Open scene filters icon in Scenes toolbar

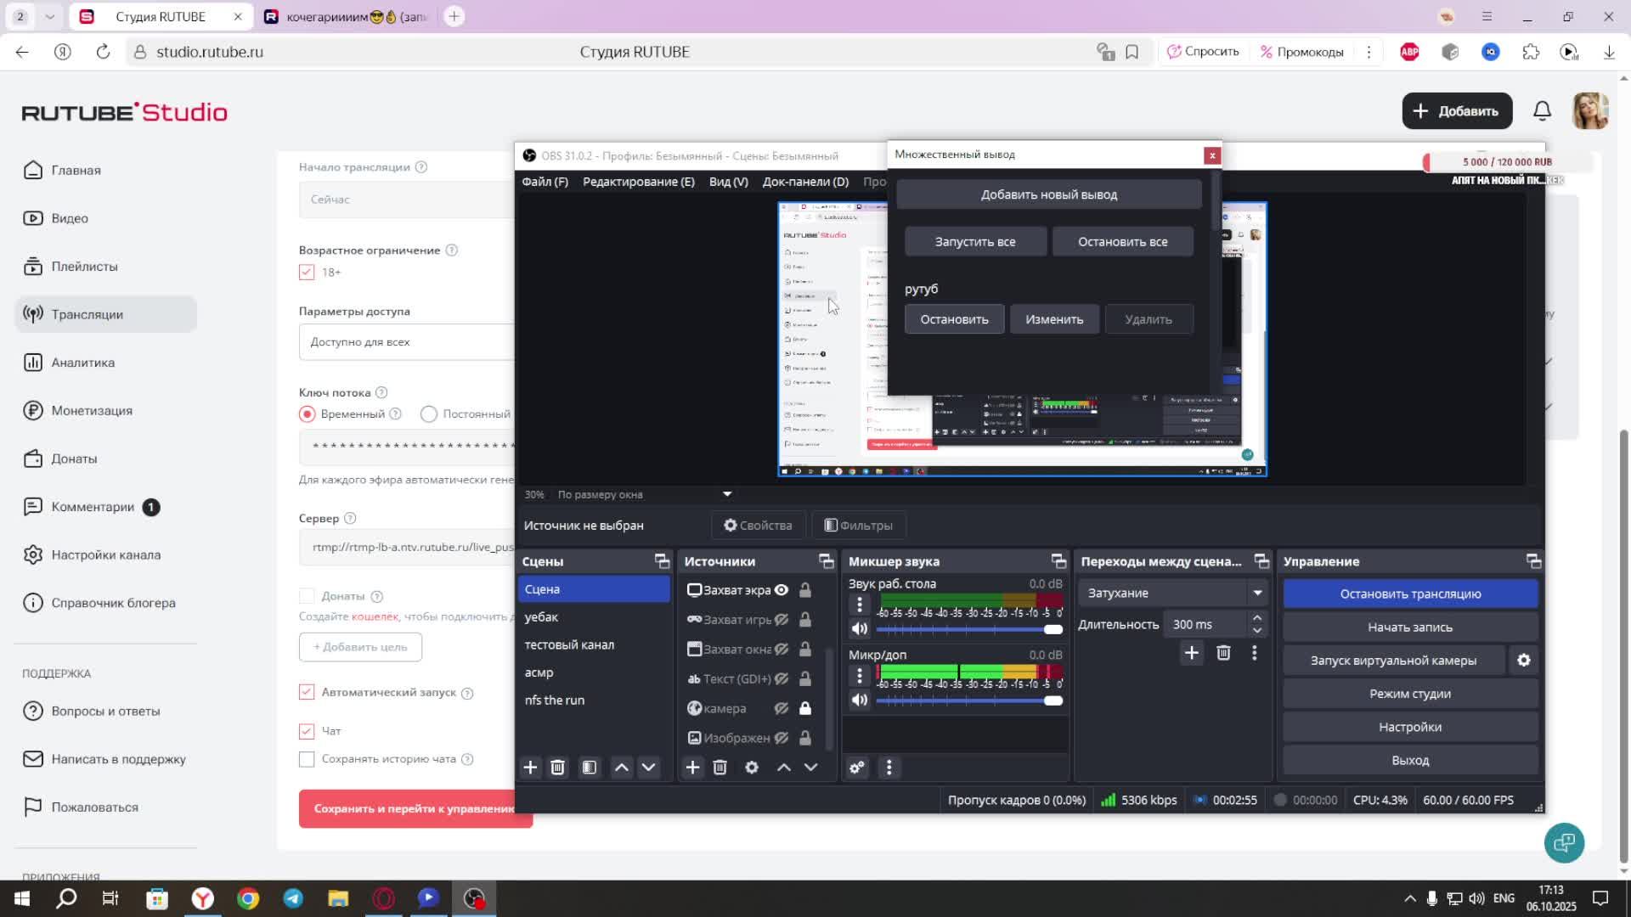pyautogui.click(x=589, y=768)
